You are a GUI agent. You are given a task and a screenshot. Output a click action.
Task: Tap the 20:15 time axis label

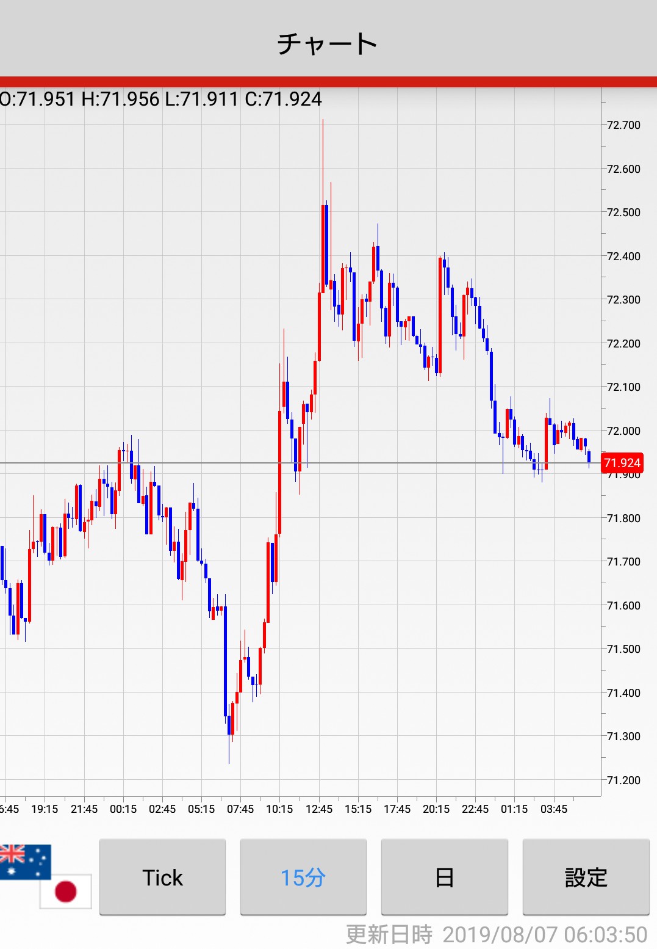pyautogui.click(x=436, y=809)
